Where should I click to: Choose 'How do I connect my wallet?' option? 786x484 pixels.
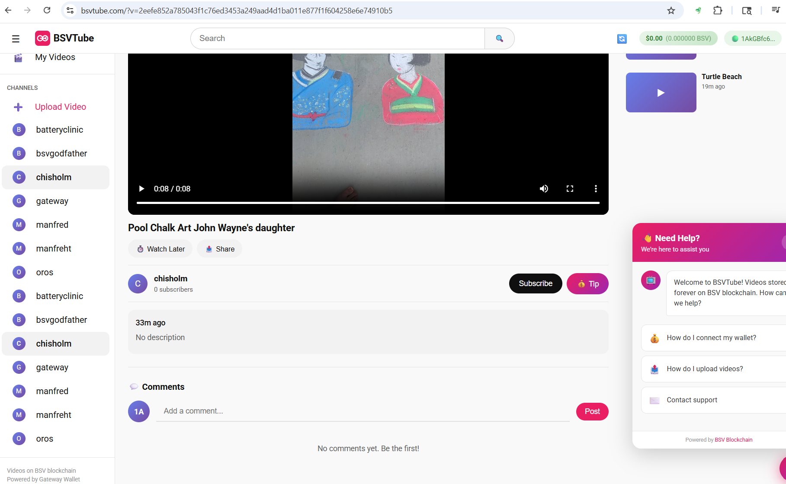[713, 338]
